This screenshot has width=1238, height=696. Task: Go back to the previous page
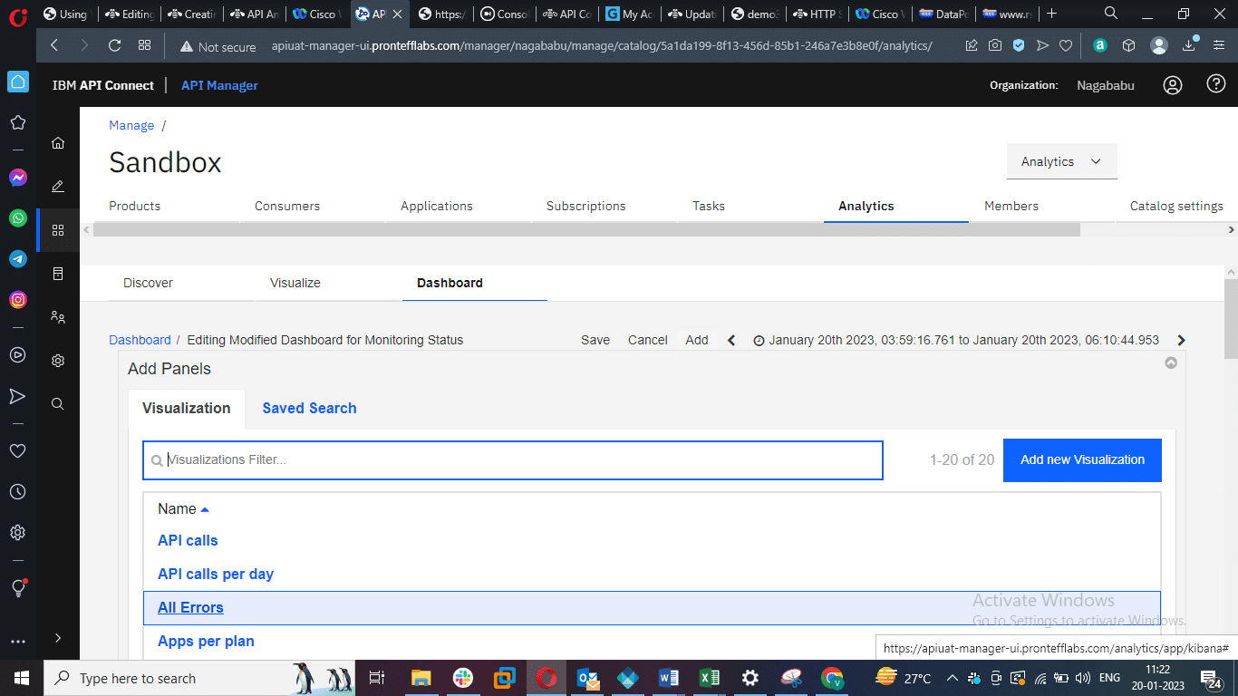pyautogui.click(x=54, y=45)
